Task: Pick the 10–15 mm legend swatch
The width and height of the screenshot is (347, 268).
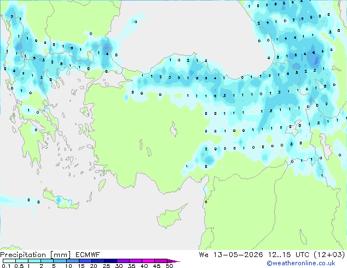Action: pos(72,261)
